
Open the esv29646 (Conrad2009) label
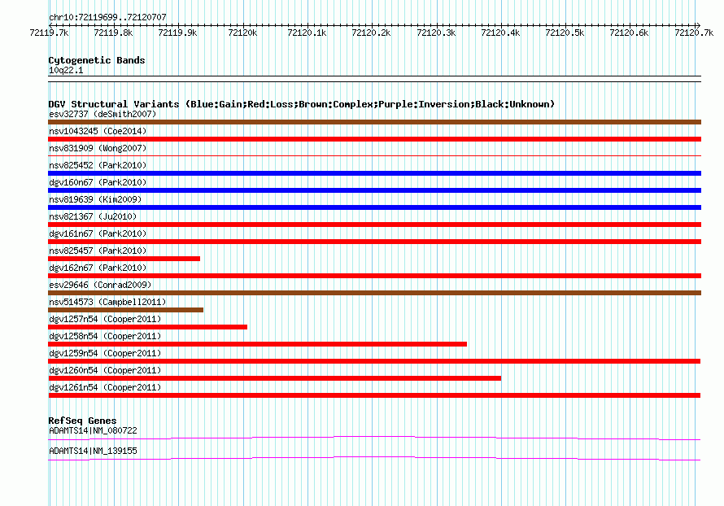pyautogui.click(x=100, y=285)
